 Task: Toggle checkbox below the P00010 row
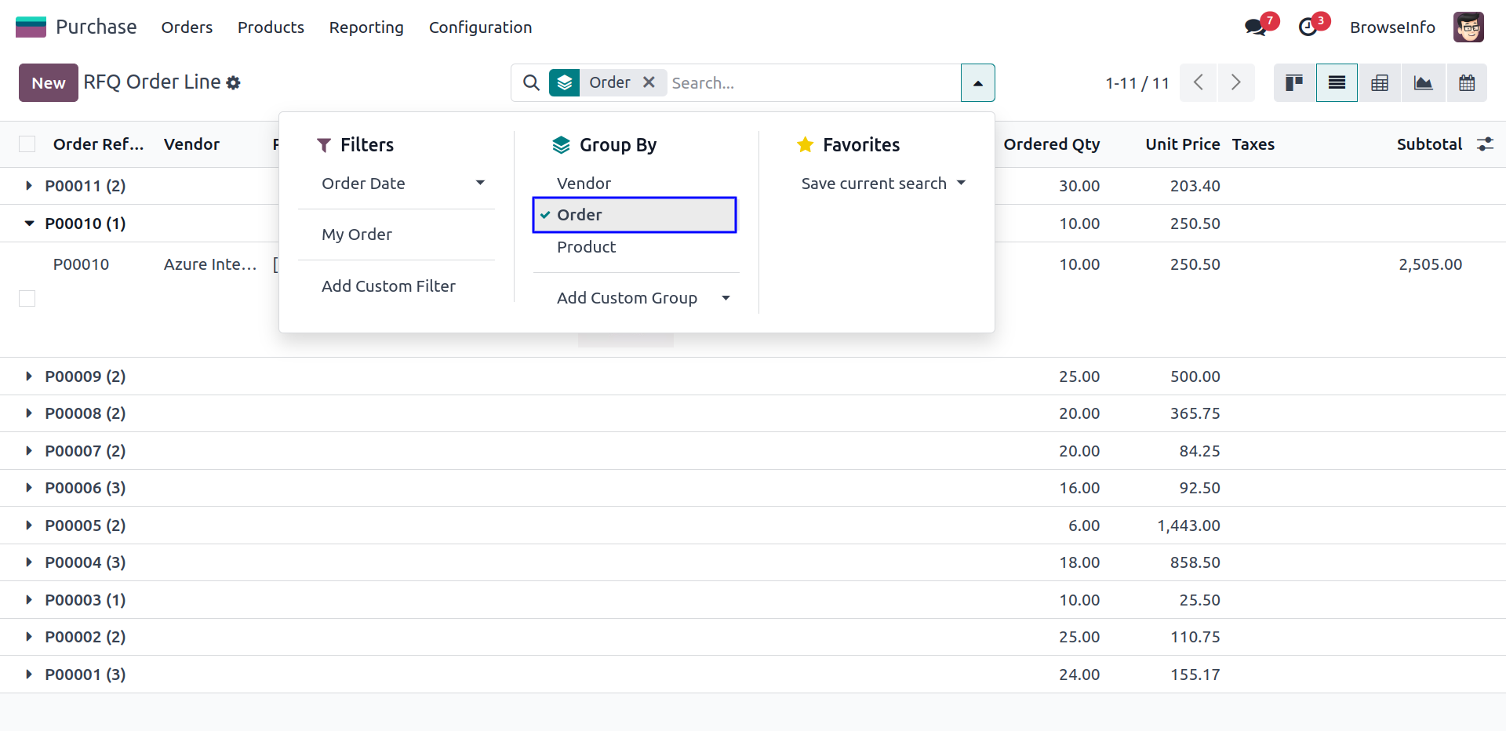tap(27, 299)
